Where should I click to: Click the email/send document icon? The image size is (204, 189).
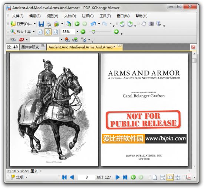coord(56,24)
